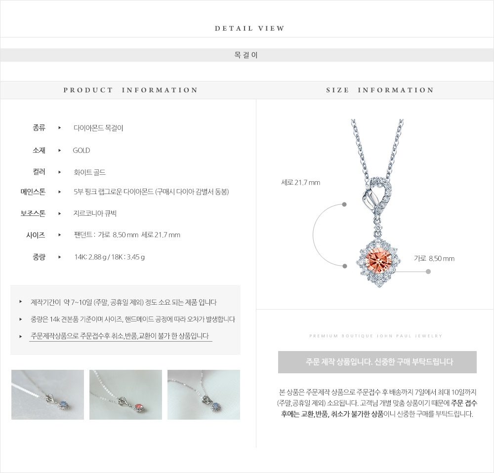Open the blue stone necklace thumbnail

(47, 394)
